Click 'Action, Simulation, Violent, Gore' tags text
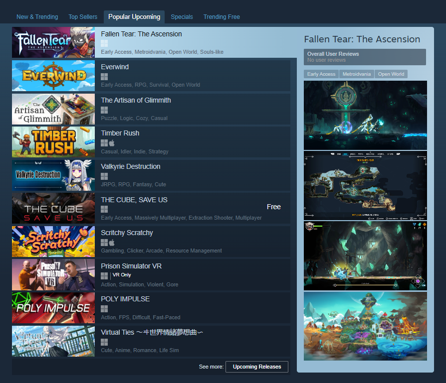Image resolution: width=446 pixels, height=383 pixels. click(139, 284)
